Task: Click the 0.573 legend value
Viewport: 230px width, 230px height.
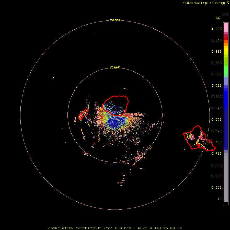Action: pos(216,120)
